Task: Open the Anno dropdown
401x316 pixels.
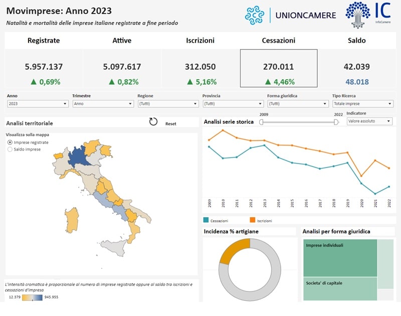Action: [x=35, y=104]
